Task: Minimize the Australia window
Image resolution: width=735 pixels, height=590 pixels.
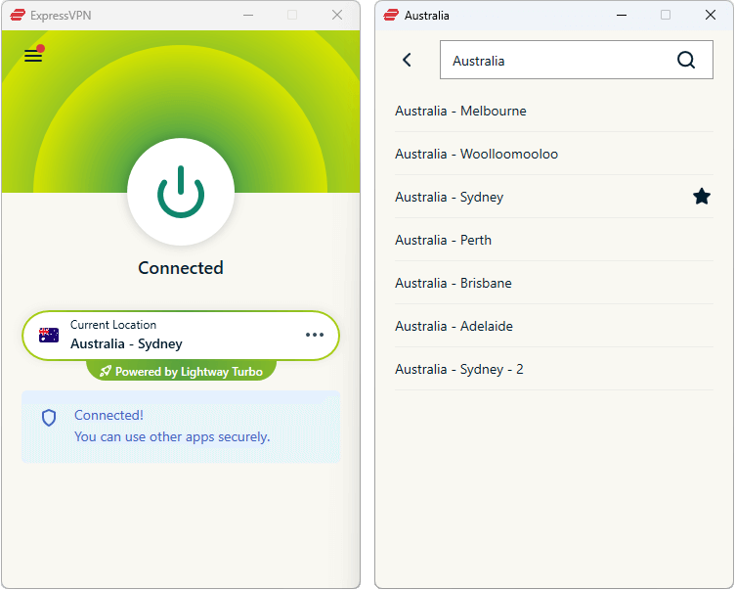Action: (622, 15)
